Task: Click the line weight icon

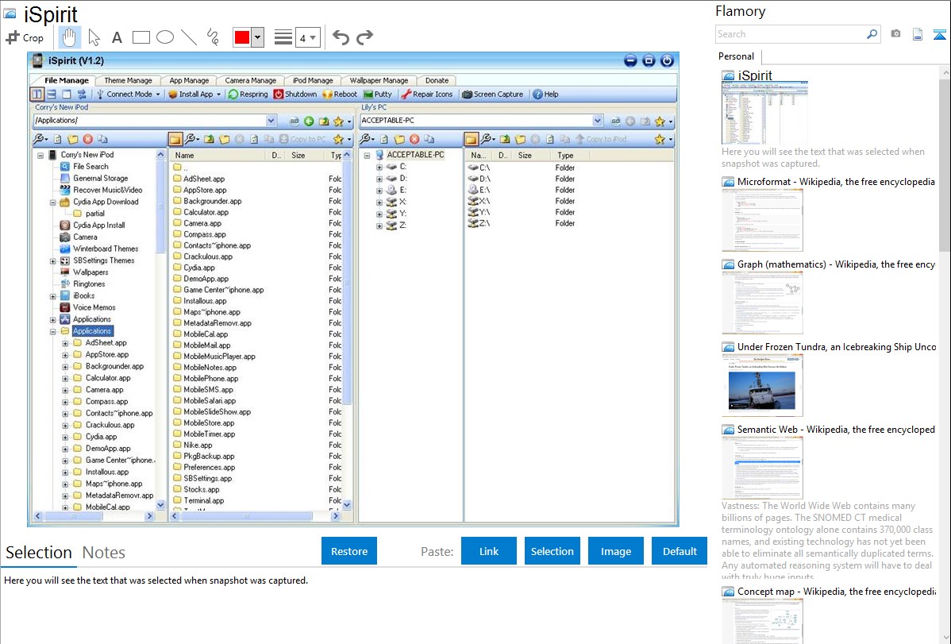Action: 283,37
